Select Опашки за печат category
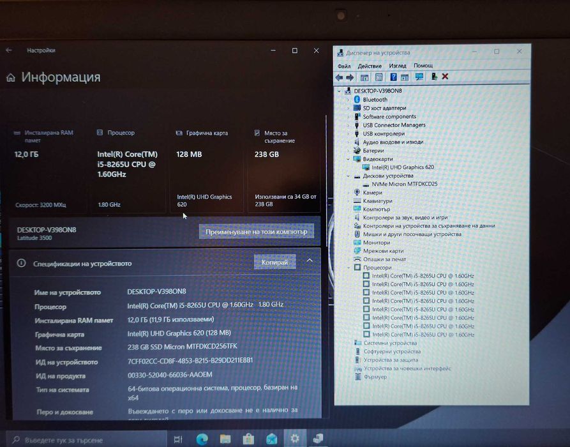This screenshot has height=447, width=570. (384, 259)
